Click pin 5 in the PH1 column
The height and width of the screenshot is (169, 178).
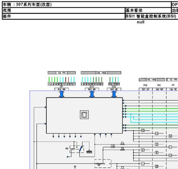(x=156, y=144)
